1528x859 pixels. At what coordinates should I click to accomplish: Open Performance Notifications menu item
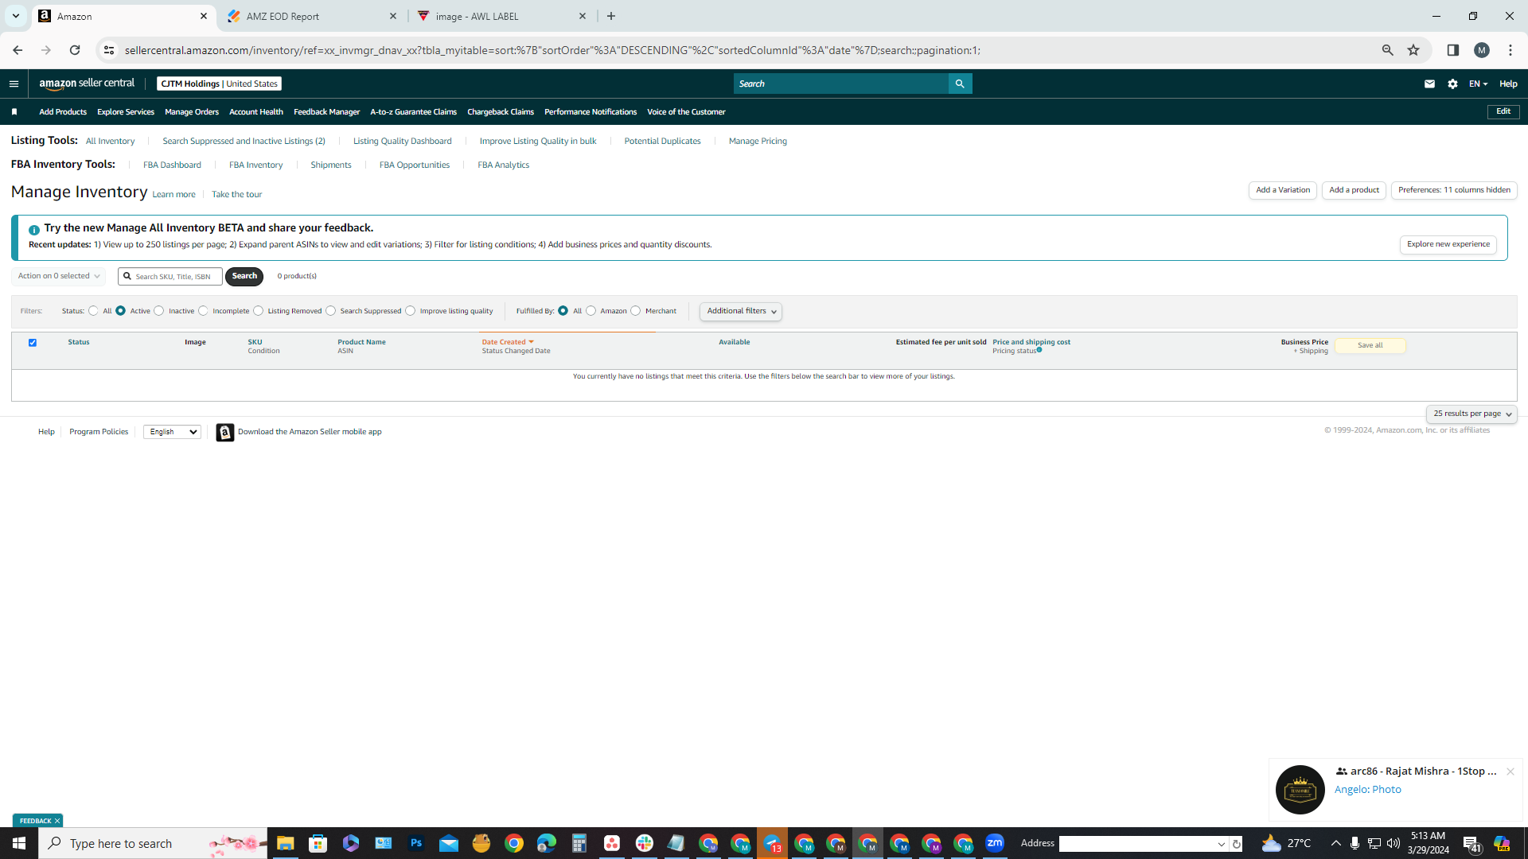point(591,112)
